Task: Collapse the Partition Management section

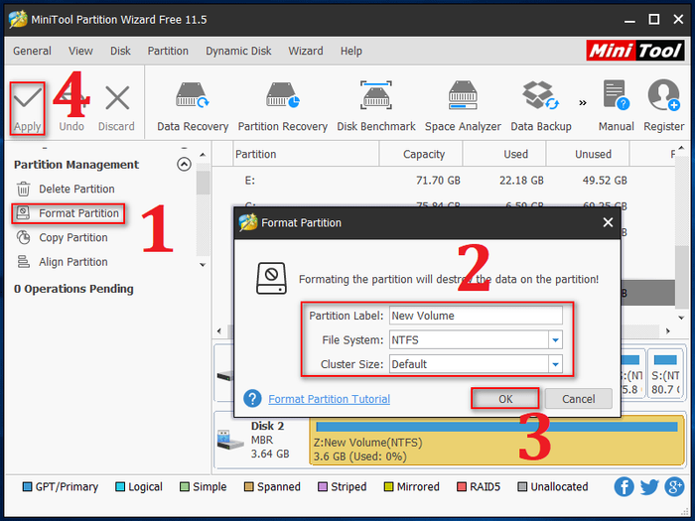Action: pos(184,165)
